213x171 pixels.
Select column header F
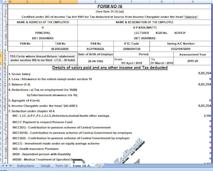pos(131,2)
